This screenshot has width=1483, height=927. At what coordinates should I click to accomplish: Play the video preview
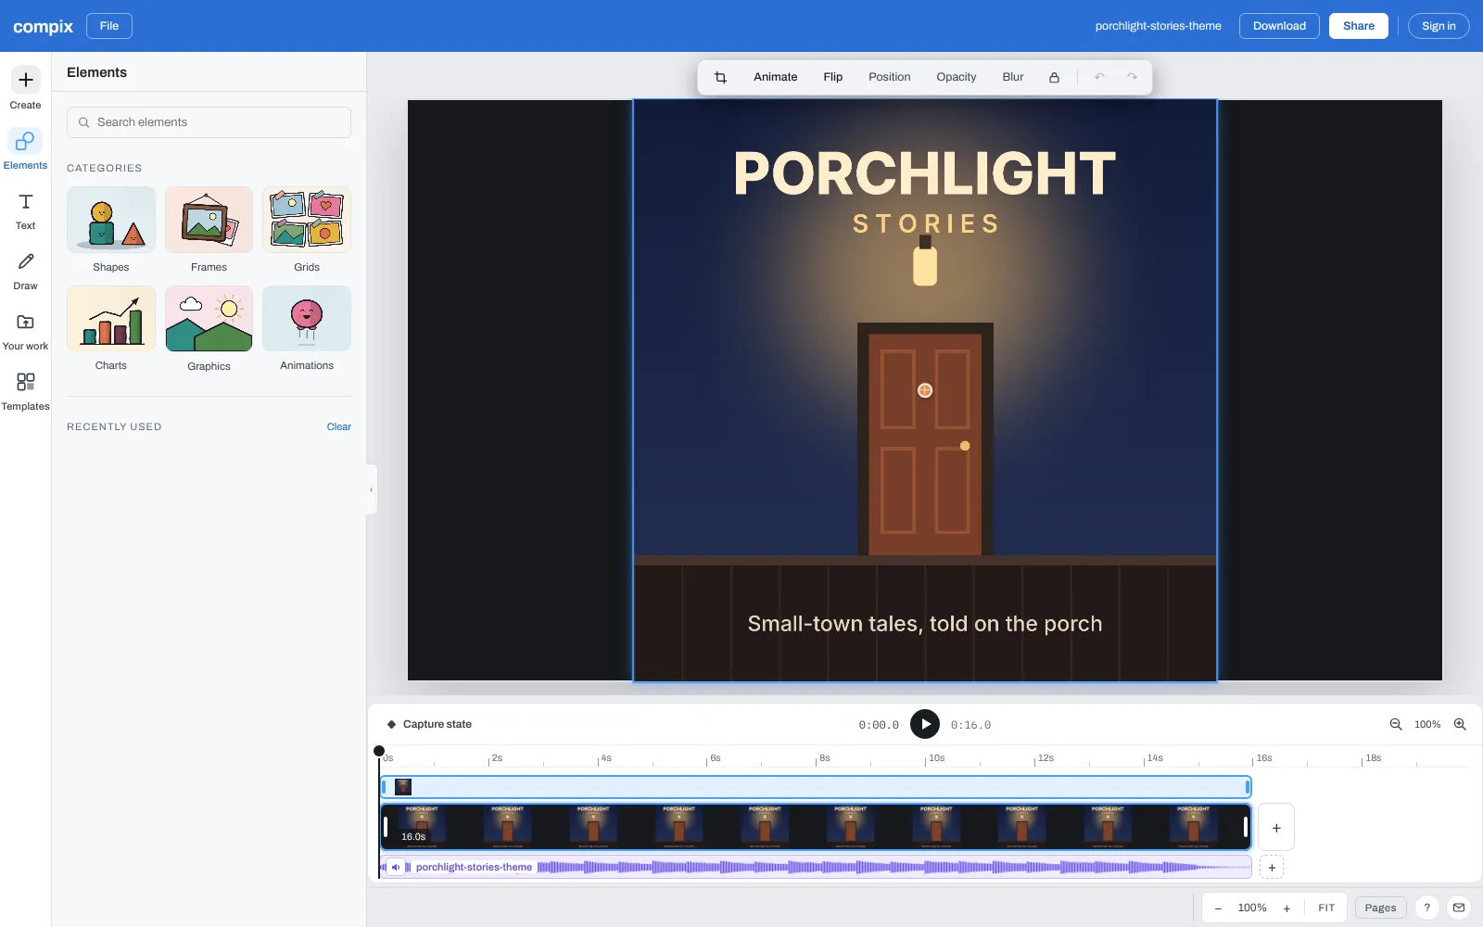point(925,724)
